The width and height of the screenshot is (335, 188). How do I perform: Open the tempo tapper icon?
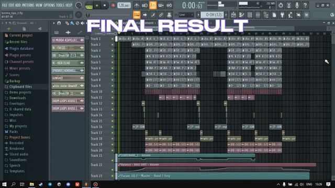pos(291,15)
